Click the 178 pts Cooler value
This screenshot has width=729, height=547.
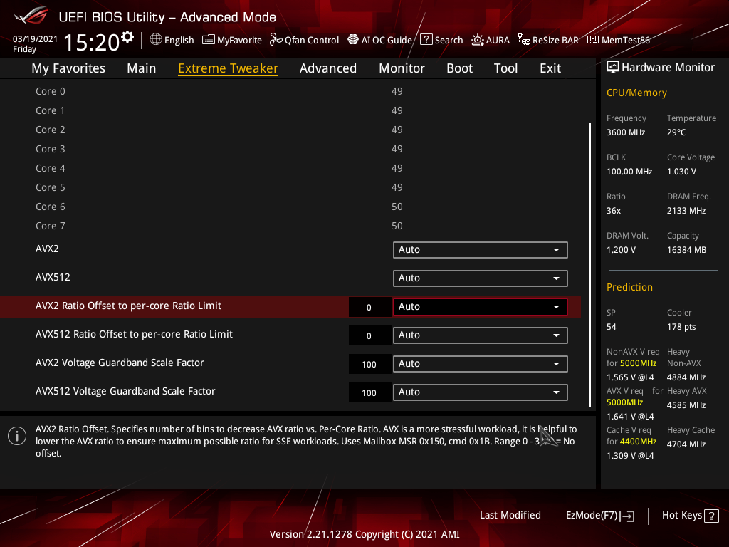click(681, 327)
